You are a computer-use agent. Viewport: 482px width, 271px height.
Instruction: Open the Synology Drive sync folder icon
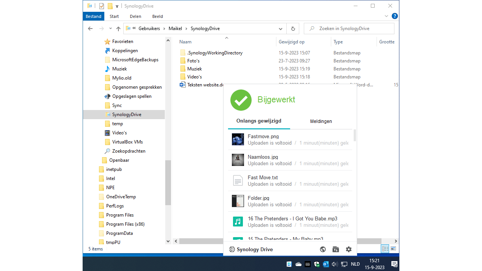pyautogui.click(x=335, y=249)
